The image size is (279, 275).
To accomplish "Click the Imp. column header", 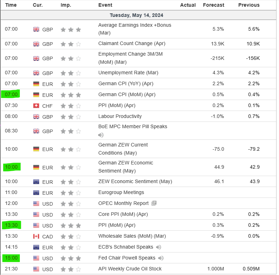I will pos(66,5).
